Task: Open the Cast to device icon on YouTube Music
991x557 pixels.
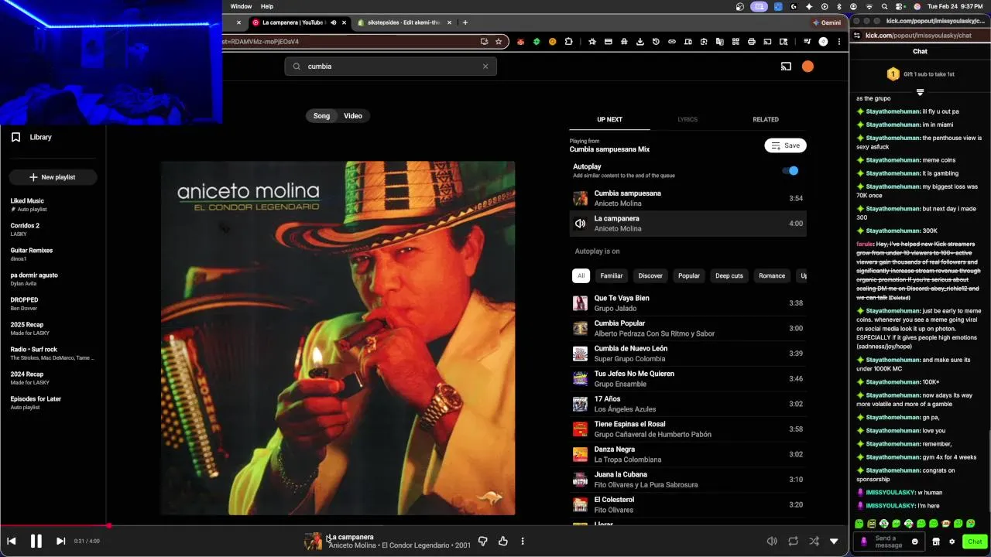Action: (786, 67)
